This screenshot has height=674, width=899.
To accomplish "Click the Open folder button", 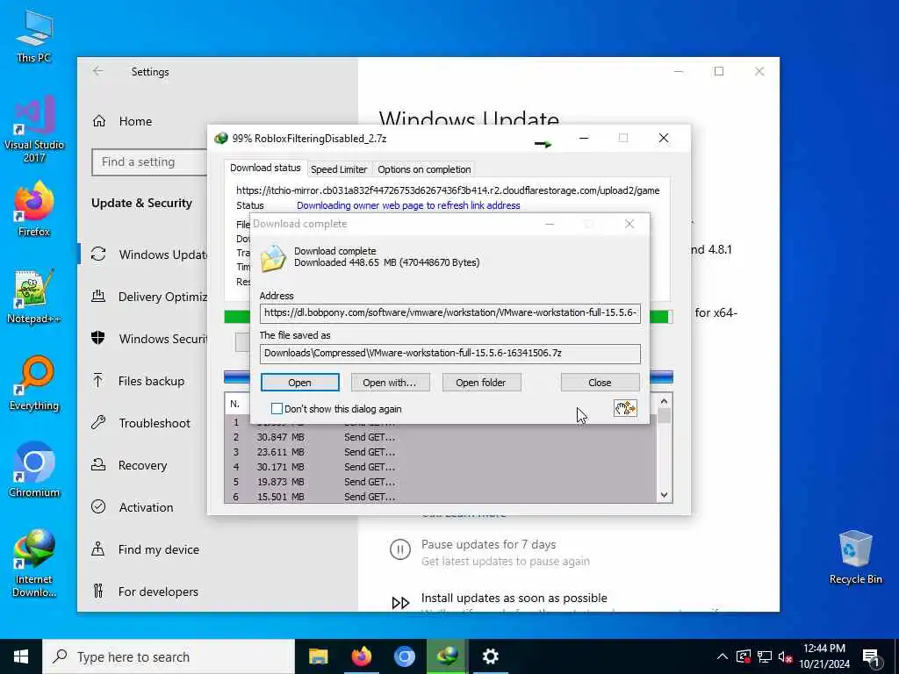I will (481, 383).
